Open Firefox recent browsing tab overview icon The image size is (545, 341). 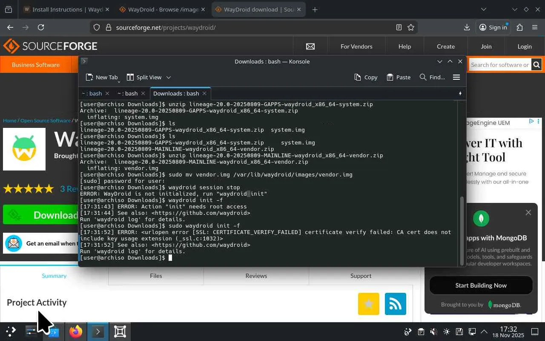pyautogui.click(x=8, y=9)
